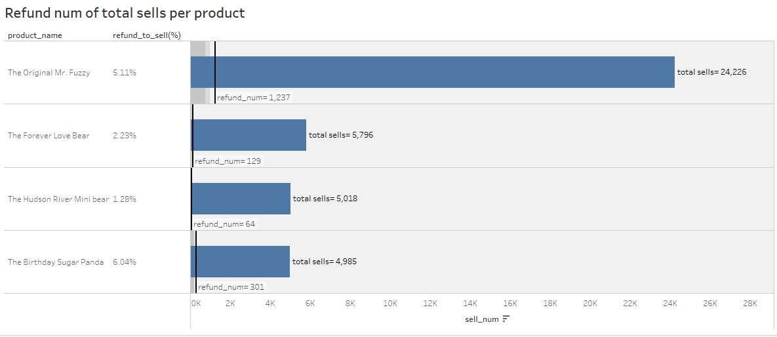
Task: Click the refund_num= 129 reference label
Action: (228, 161)
